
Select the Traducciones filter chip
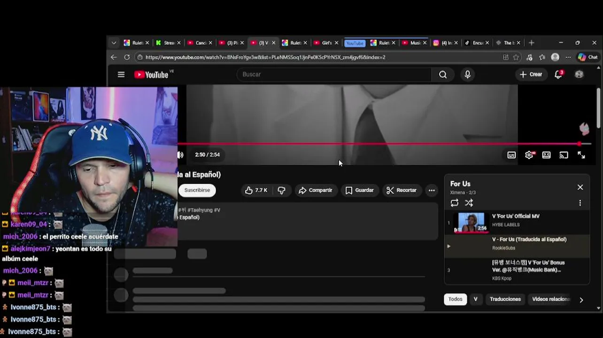pos(505,299)
